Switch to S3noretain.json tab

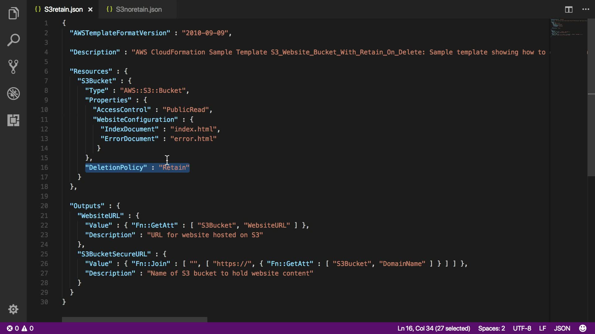[138, 10]
